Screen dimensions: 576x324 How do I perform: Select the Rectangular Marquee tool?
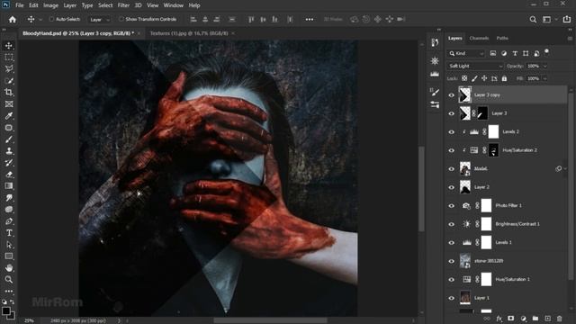[x=9, y=58]
